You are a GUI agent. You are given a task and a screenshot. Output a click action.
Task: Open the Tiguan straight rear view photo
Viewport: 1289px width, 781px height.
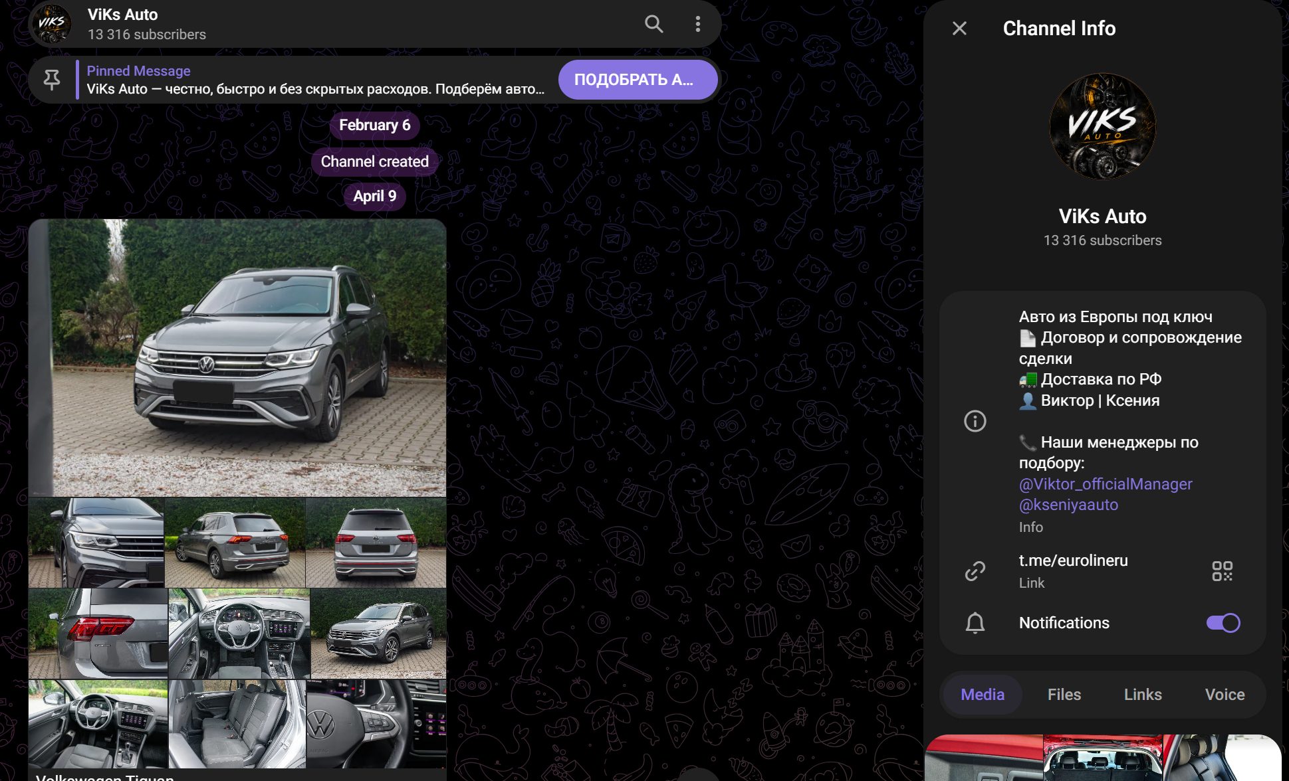coord(376,543)
